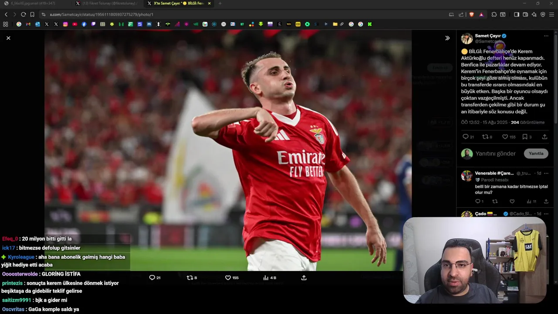Open the browser extensions puzzle icon
Image resolution: width=558 pixels, height=314 pixels.
(494, 14)
